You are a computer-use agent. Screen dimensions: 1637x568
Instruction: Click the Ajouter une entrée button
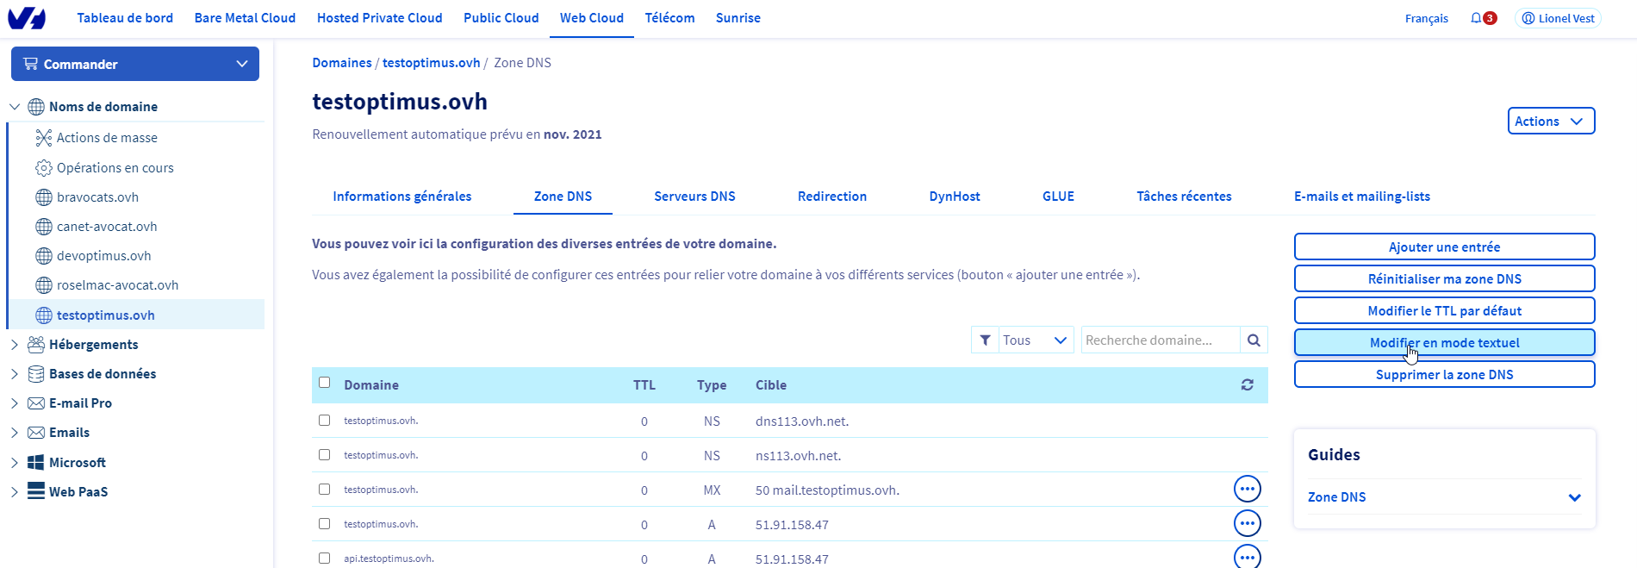1445,247
